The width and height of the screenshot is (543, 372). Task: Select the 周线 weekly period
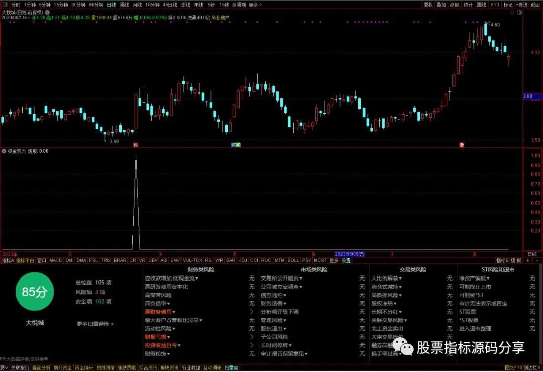tap(124, 5)
